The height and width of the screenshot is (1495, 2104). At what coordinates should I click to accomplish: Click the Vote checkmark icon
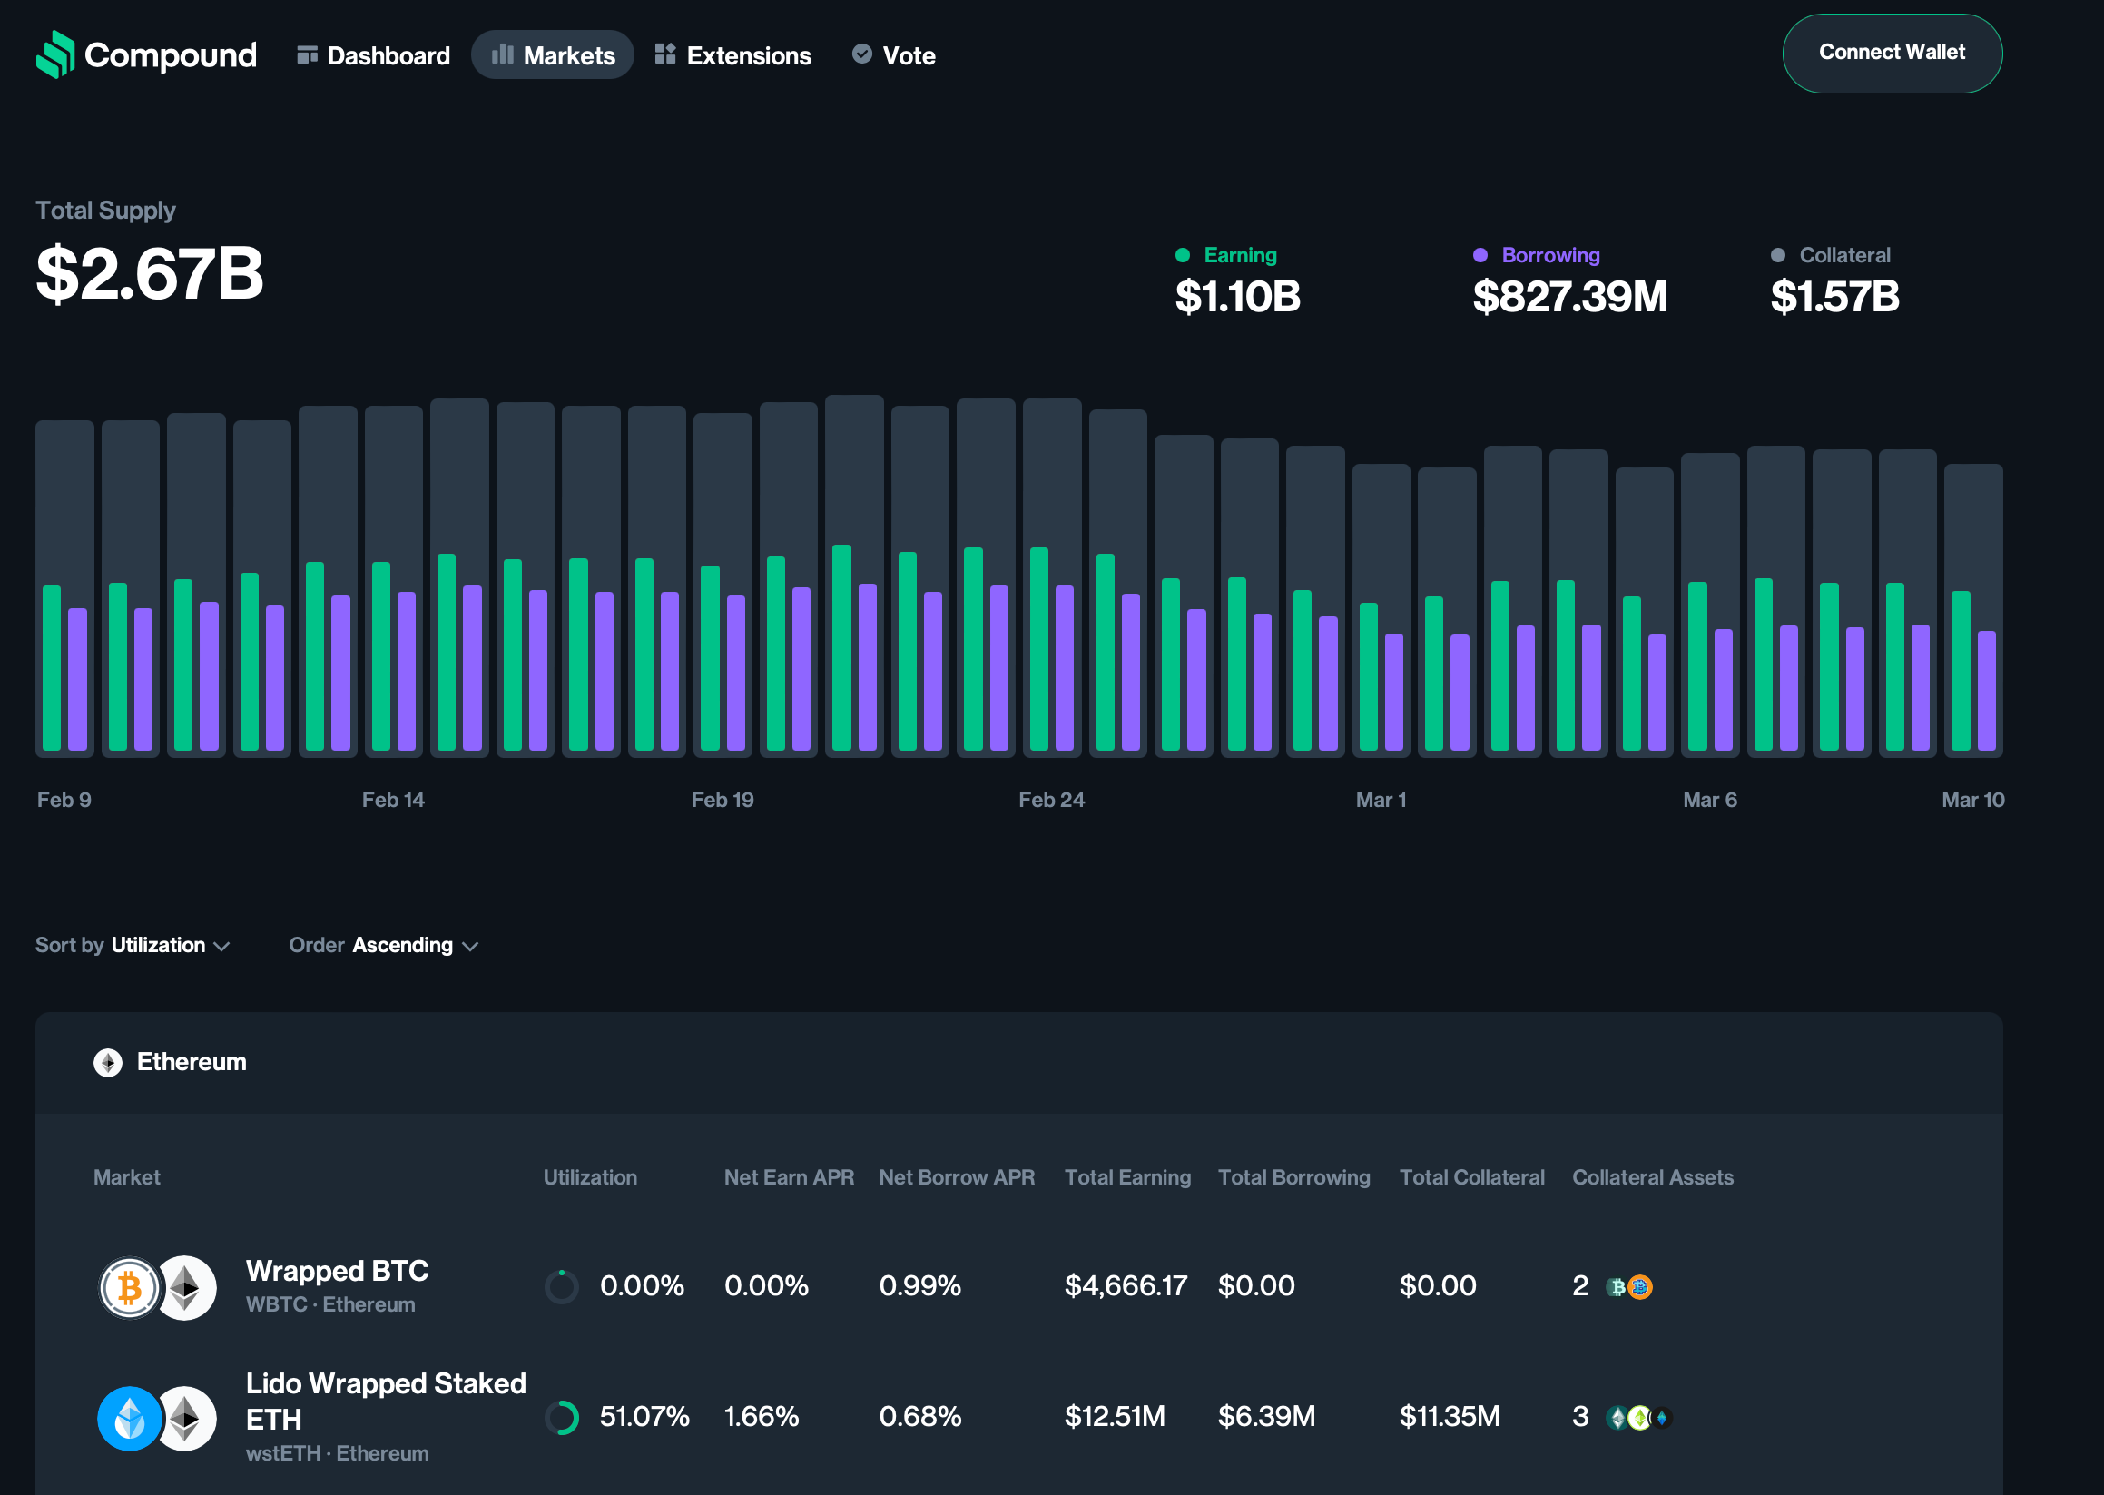[x=862, y=54]
